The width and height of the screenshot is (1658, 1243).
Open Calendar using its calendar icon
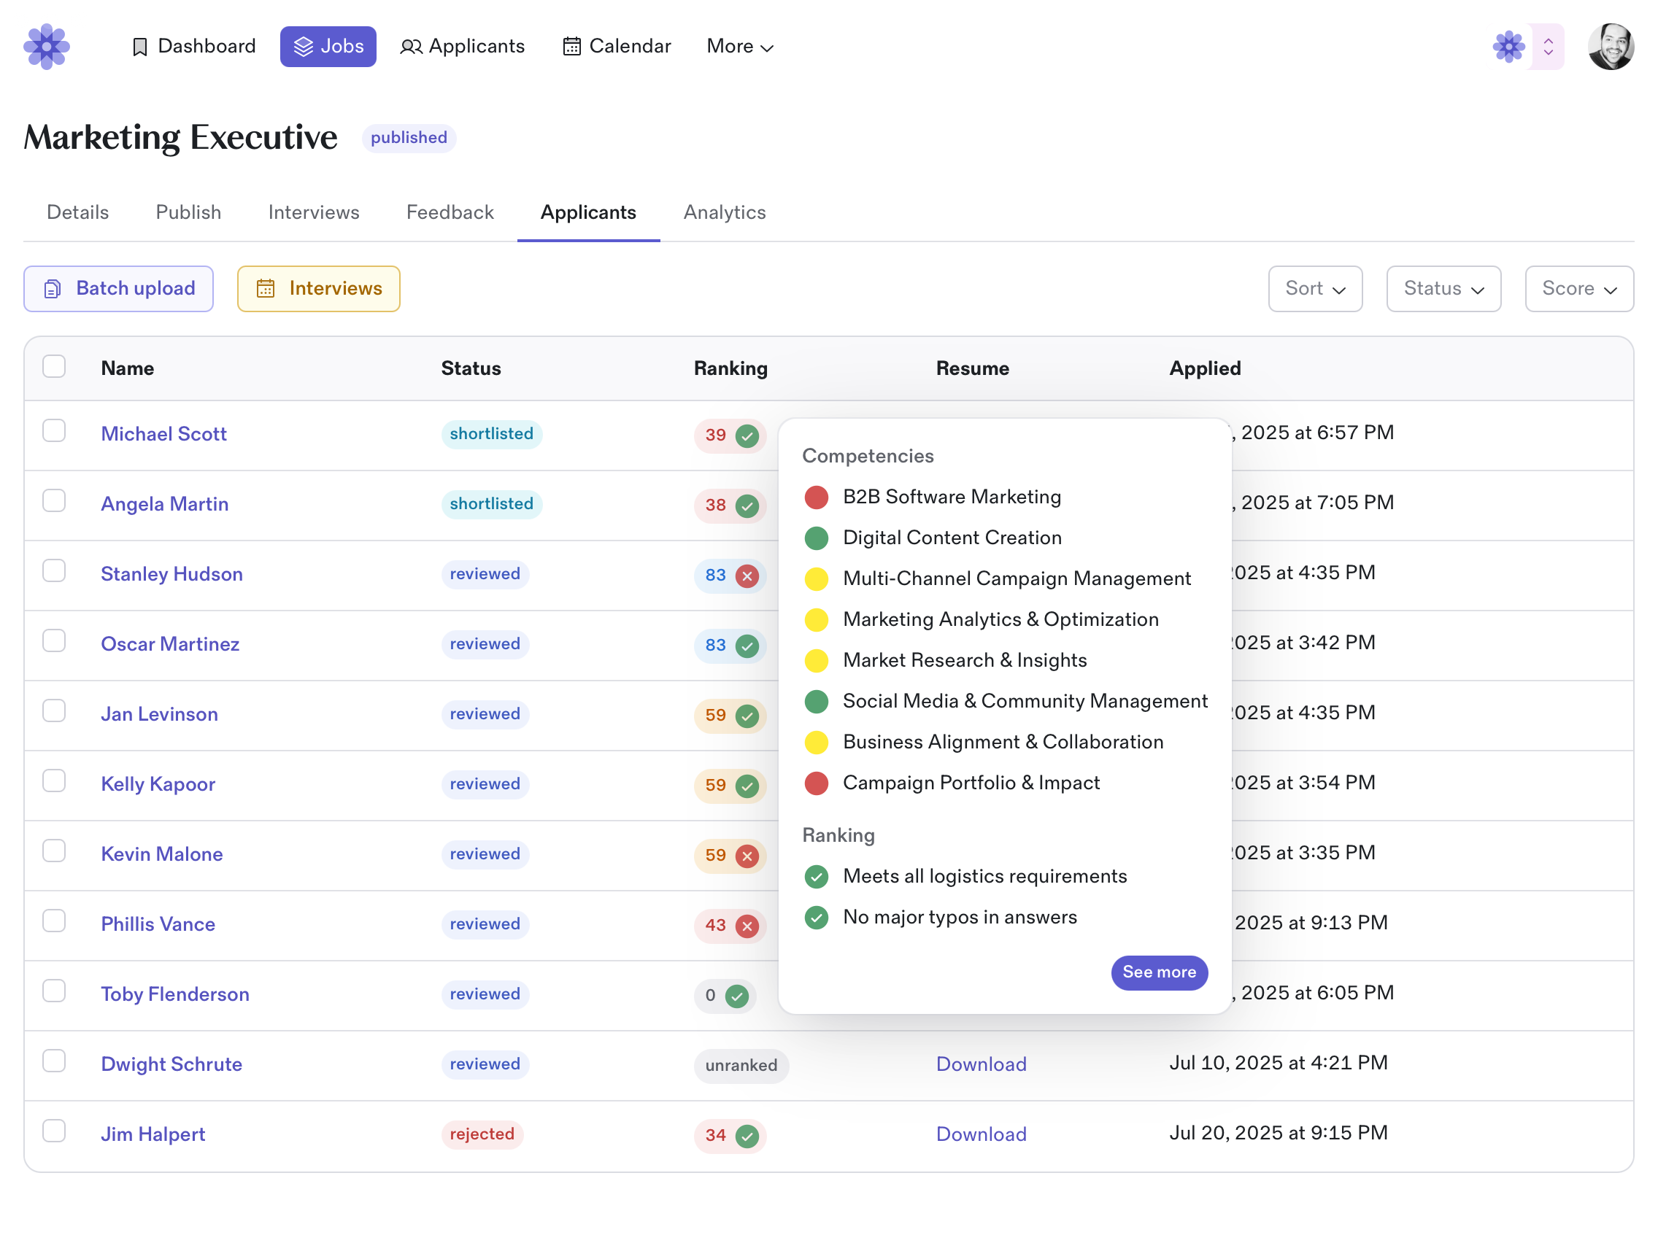572,47
